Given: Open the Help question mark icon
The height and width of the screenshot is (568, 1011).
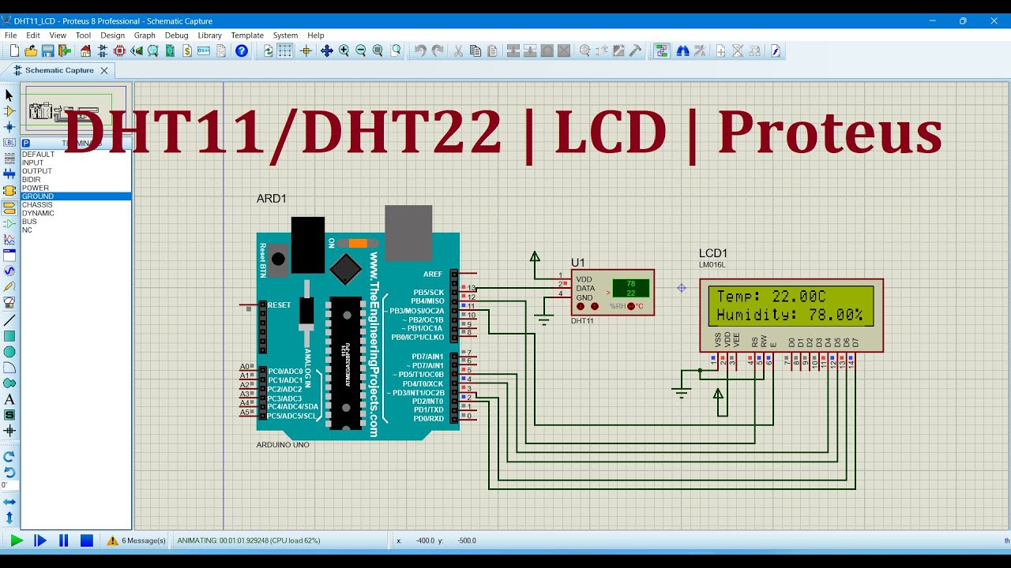Looking at the screenshot, I should (242, 50).
